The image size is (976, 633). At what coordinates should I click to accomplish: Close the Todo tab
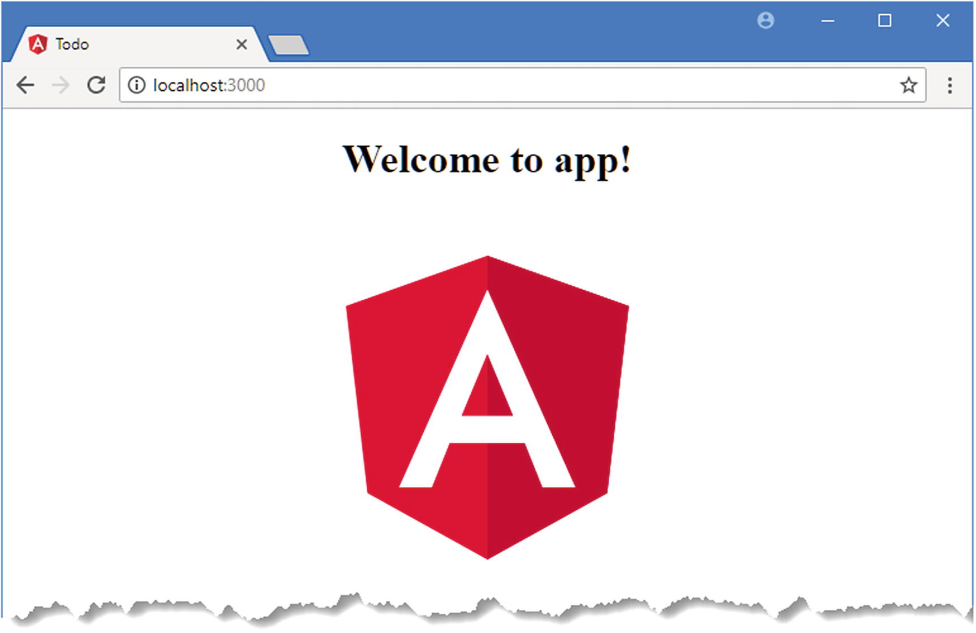[x=242, y=44]
